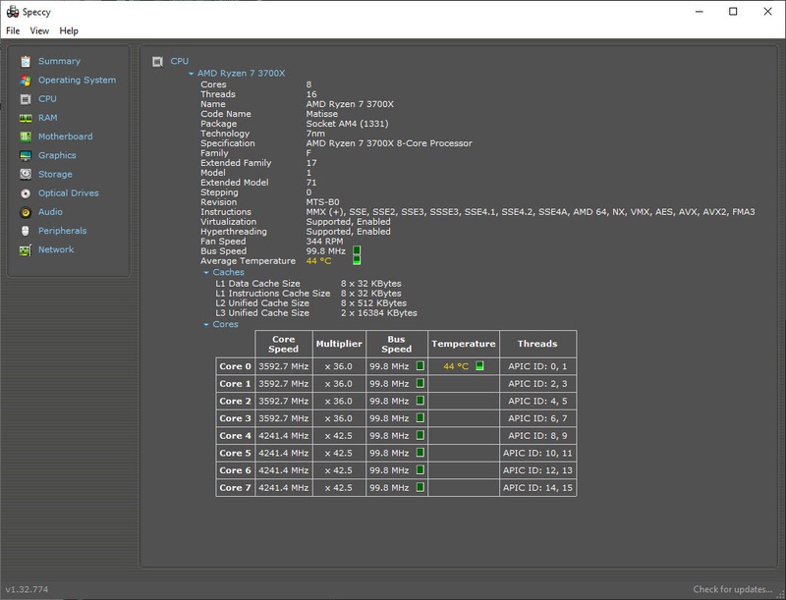Go to the Summary section

tap(59, 61)
